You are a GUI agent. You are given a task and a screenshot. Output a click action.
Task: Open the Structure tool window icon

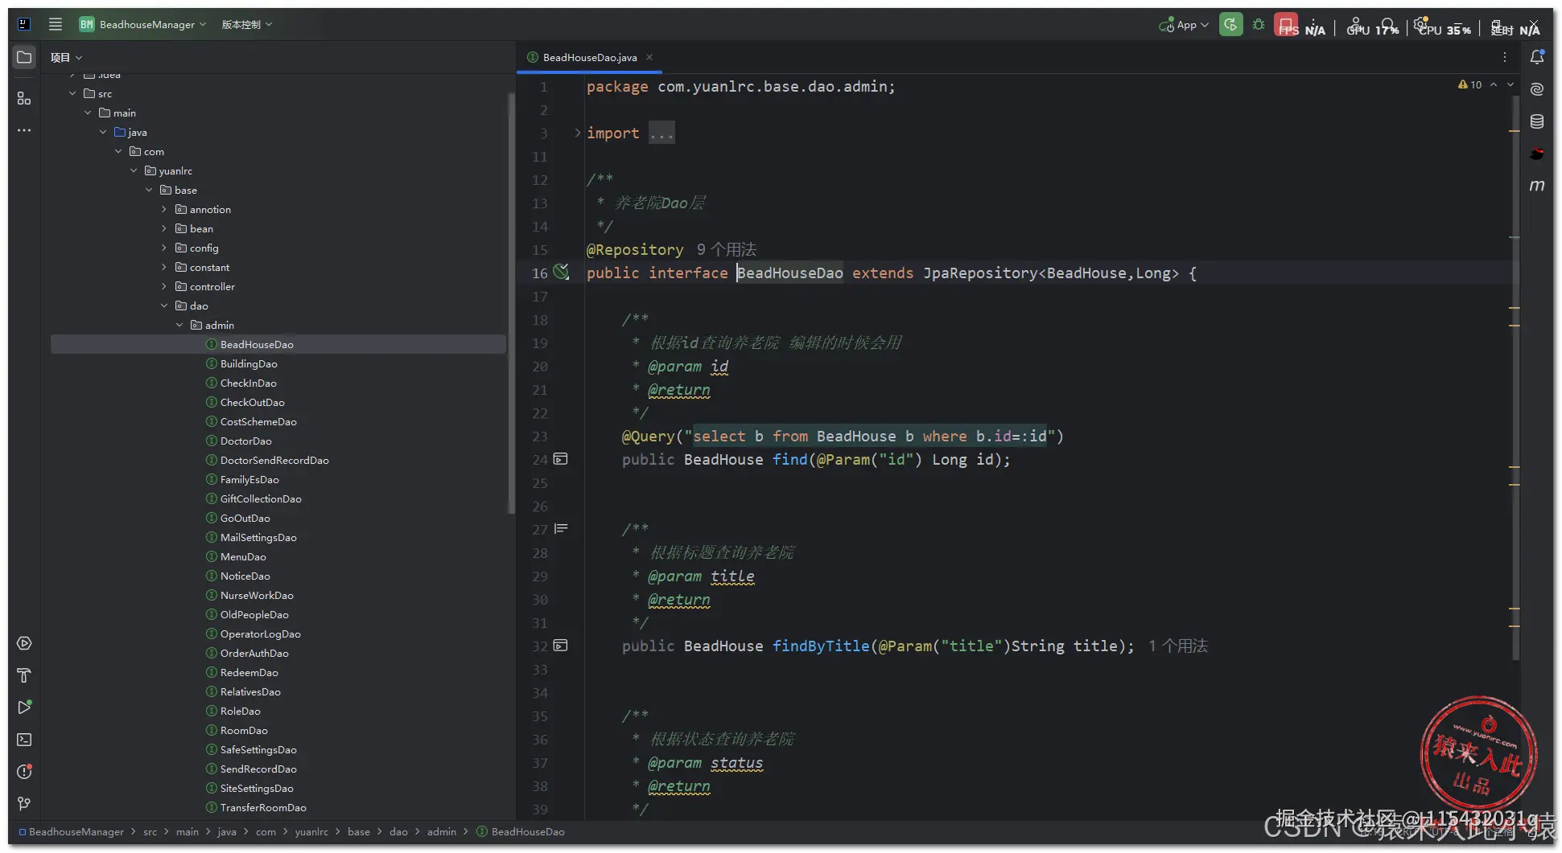(24, 98)
